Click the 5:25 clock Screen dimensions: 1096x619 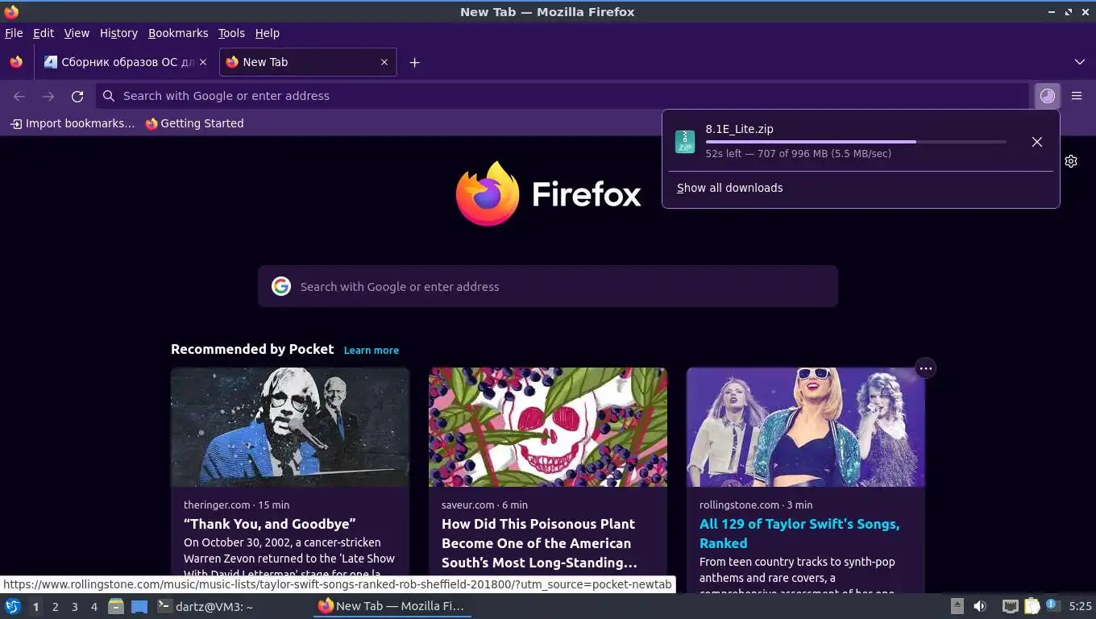(x=1080, y=606)
